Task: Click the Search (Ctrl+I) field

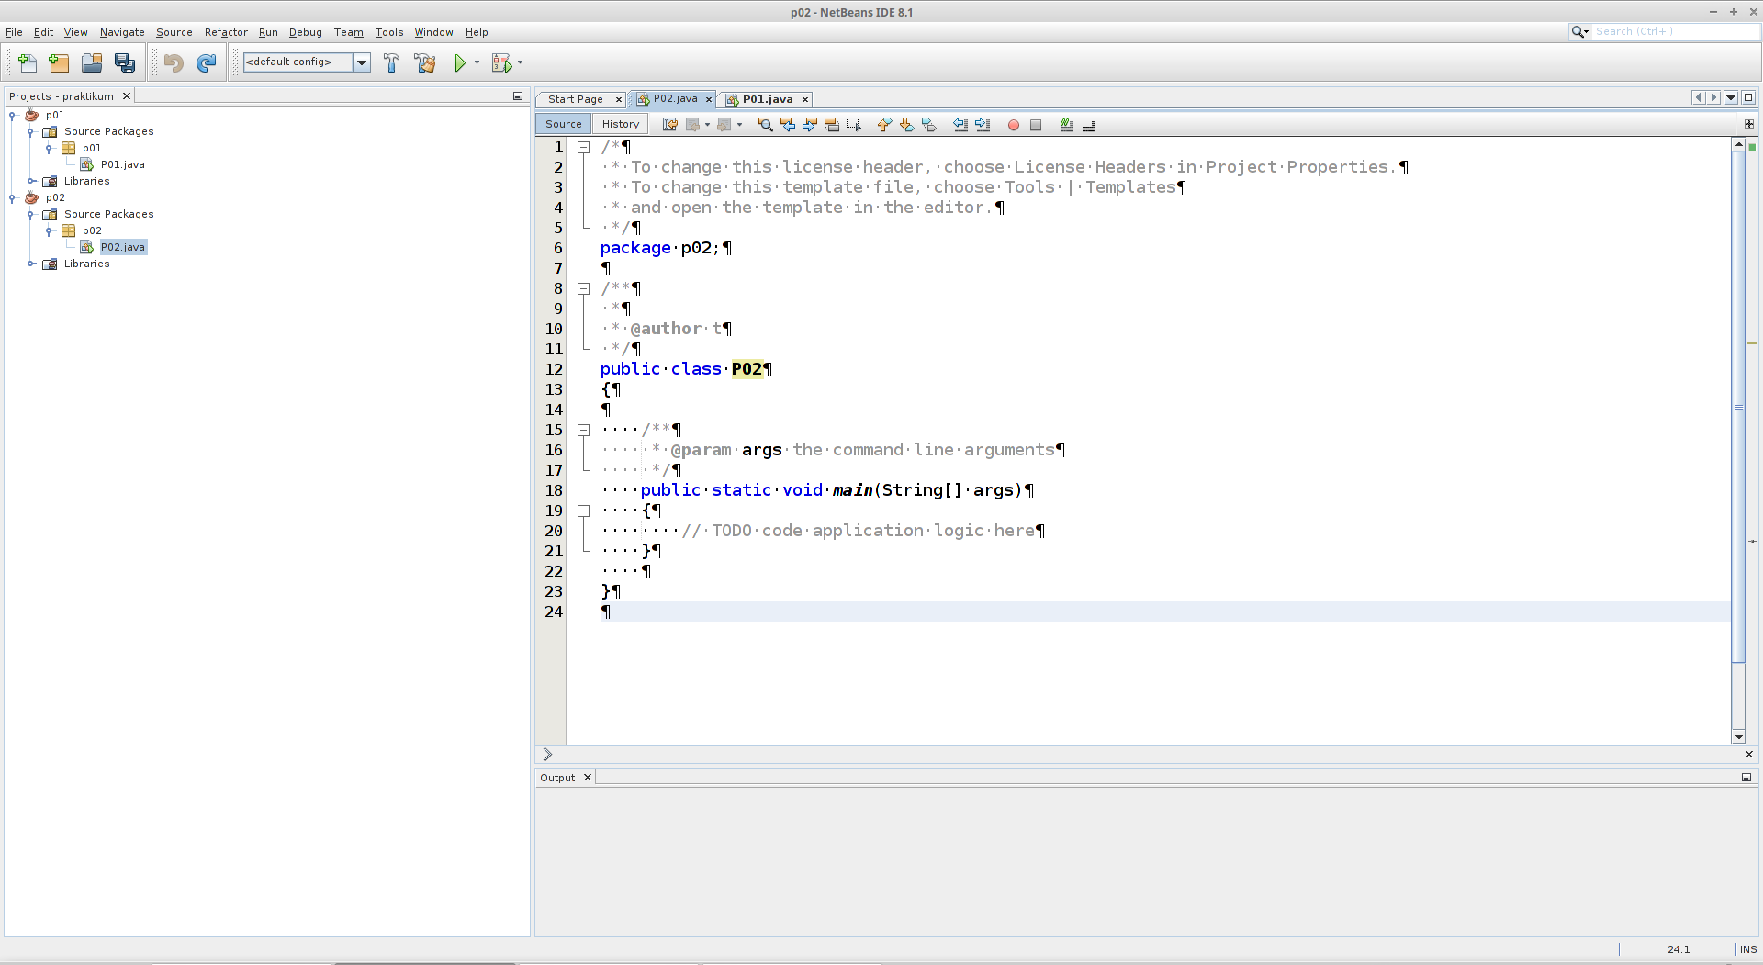Action: tap(1675, 32)
